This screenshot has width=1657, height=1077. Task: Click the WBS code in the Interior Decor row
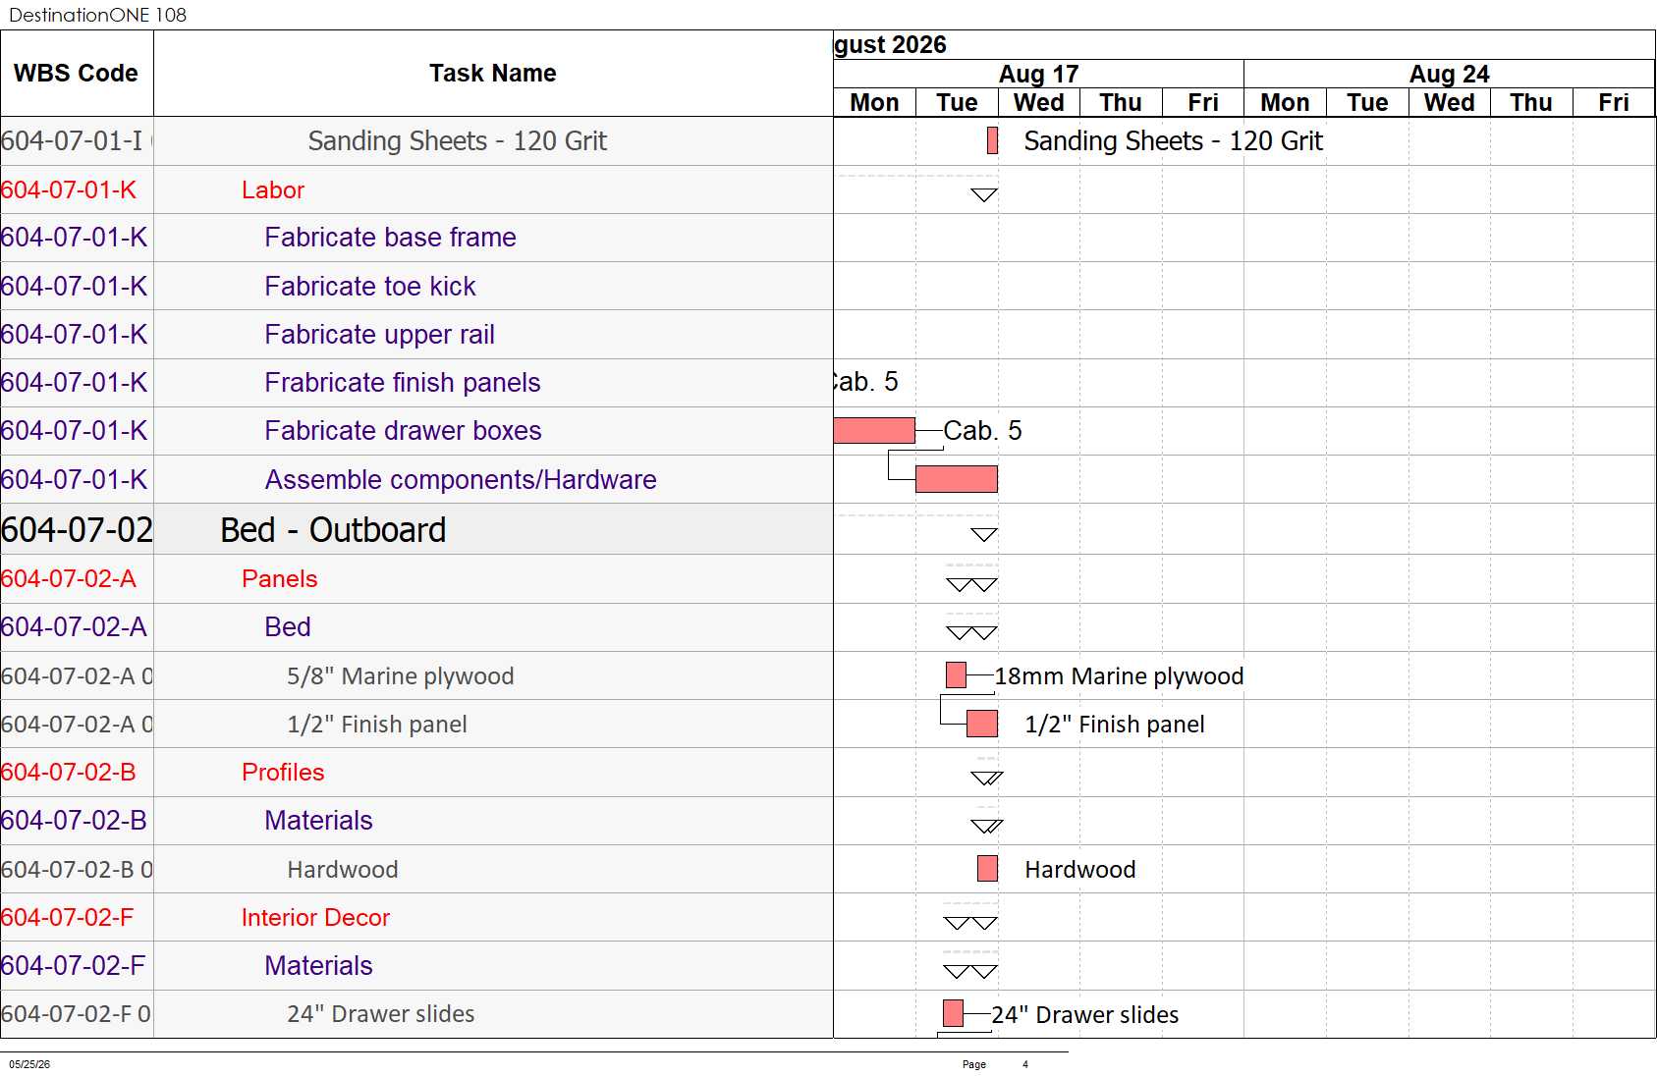pyautogui.click(x=67, y=917)
